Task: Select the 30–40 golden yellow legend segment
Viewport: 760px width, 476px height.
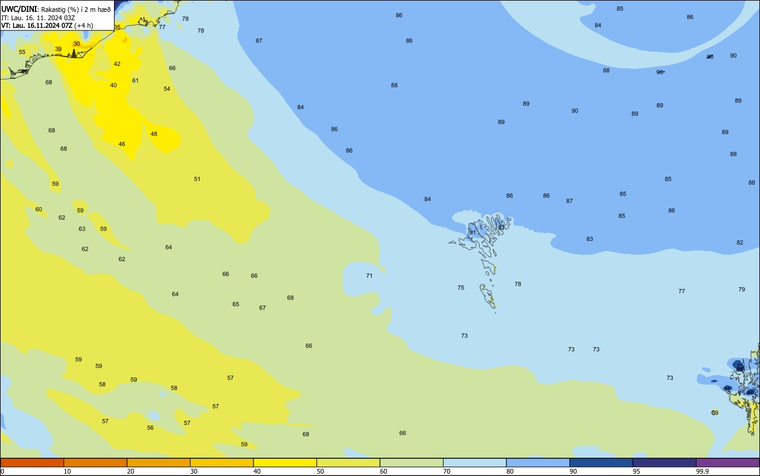Action: coord(221,462)
